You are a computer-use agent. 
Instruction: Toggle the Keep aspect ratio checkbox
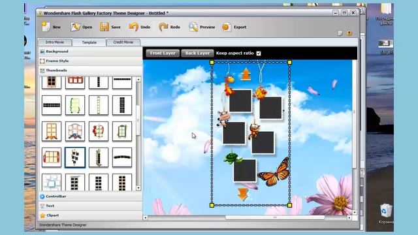click(x=259, y=54)
